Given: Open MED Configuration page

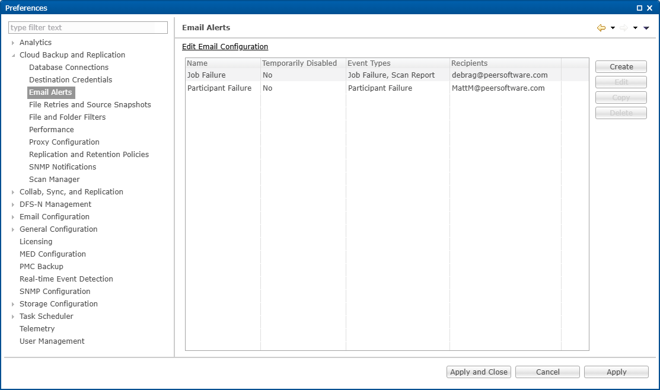Looking at the screenshot, I should 53,254.
